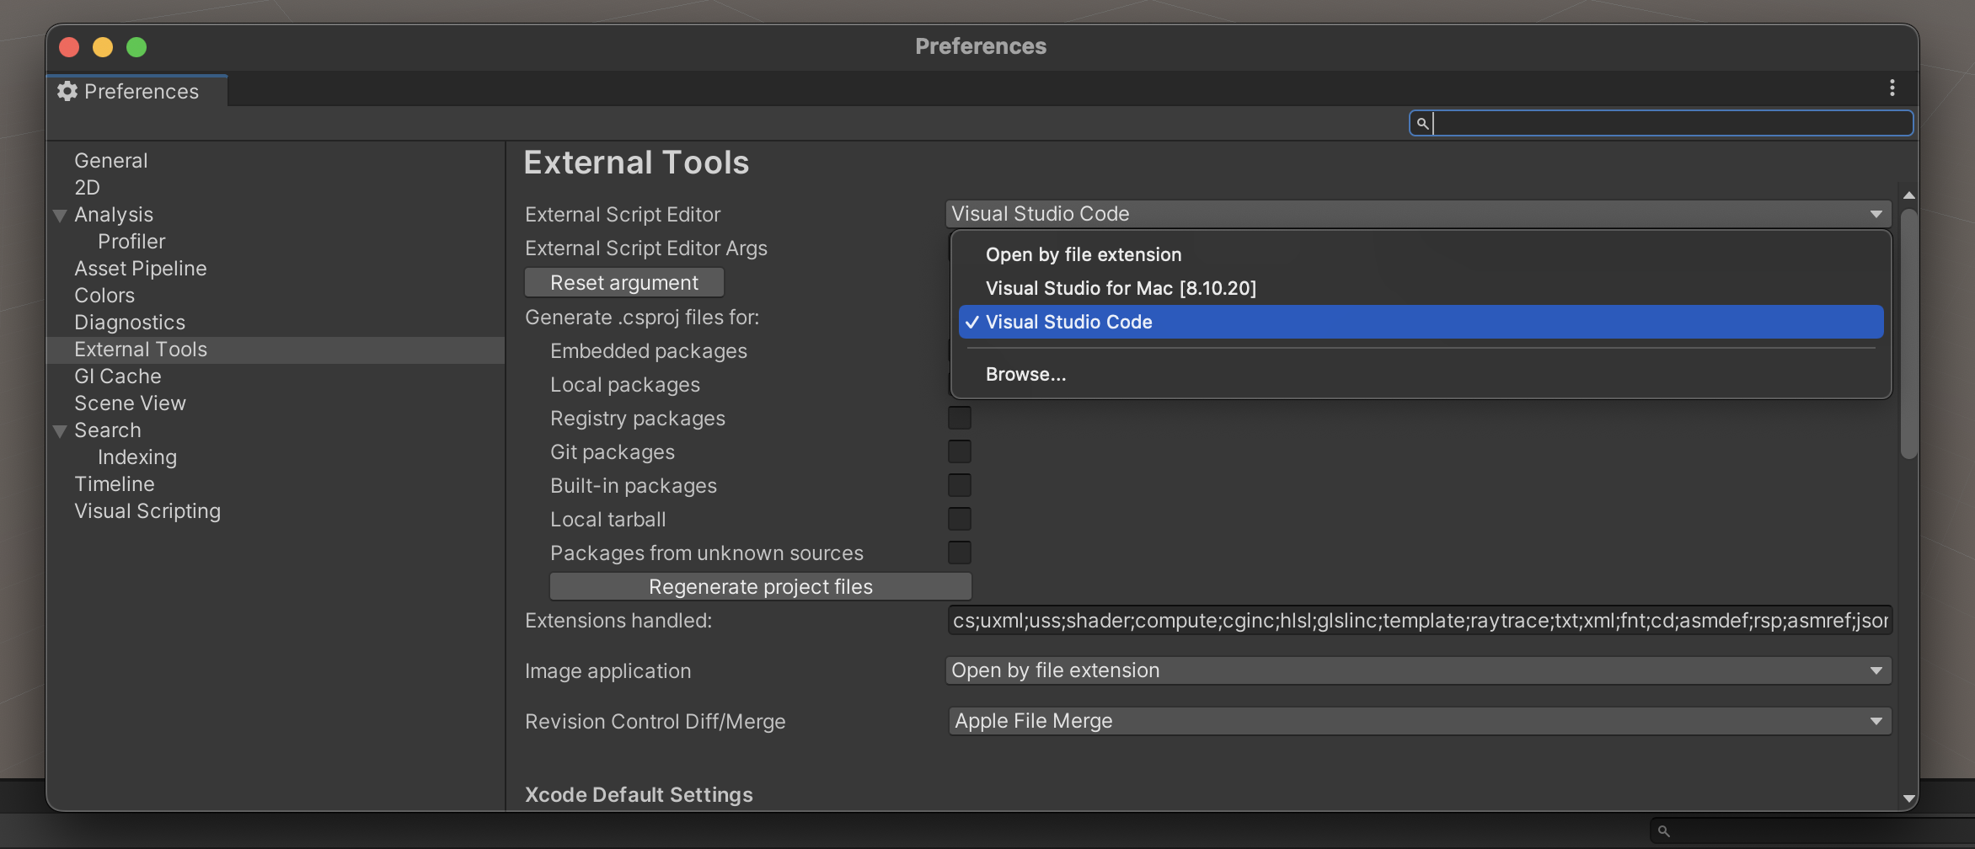This screenshot has height=849, width=1975.
Task: Open the Profiler preferences
Action: [131, 241]
